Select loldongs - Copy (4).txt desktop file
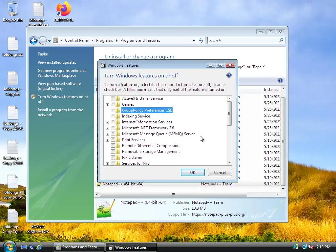This screenshot has width=336, height=252. coord(13,187)
